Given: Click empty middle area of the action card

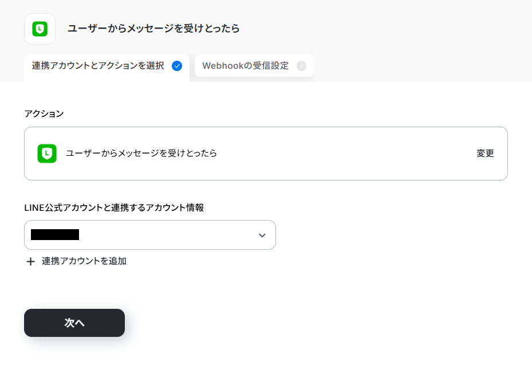Looking at the screenshot, I should click(x=339, y=154).
